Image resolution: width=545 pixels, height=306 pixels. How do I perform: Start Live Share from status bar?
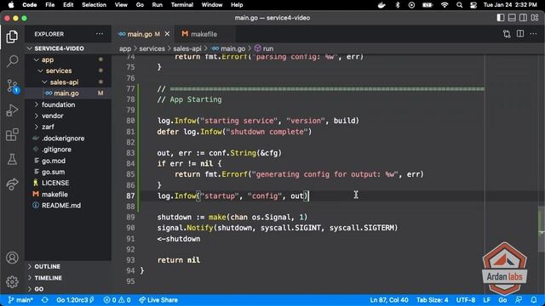[158, 300]
